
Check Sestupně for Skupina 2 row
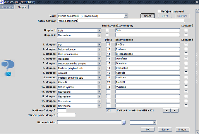pyautogui.click(x=186, y=35)
